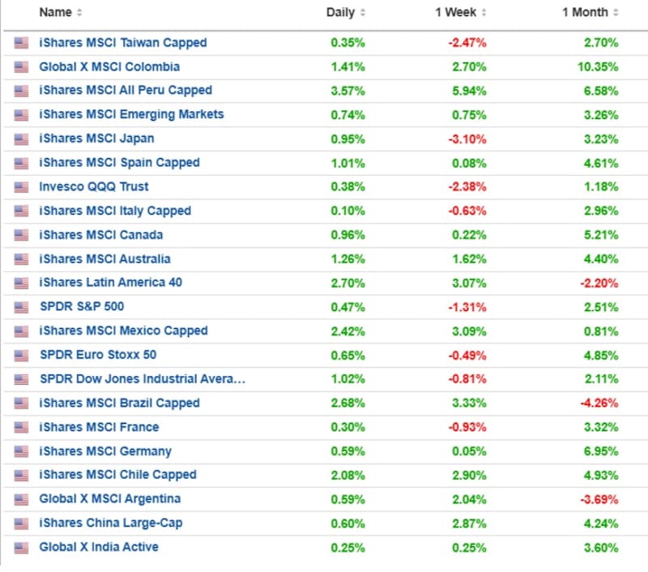Open iShares MSCI Italy Capped link
648x572 pixels.
click(x=115, y=211)
